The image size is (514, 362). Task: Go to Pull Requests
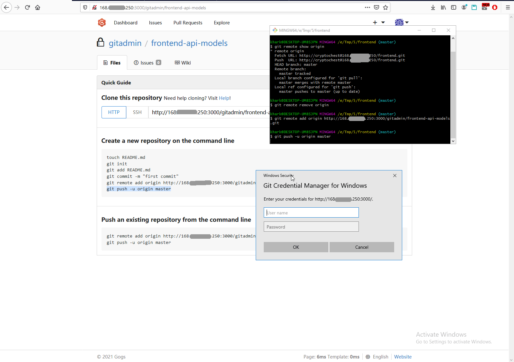tap(188, 23)
